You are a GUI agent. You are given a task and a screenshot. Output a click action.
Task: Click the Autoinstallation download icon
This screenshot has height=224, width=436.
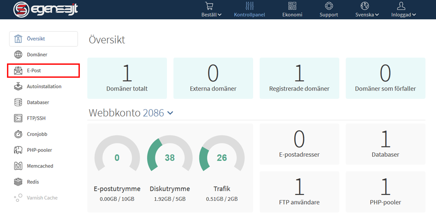(18, 87)
